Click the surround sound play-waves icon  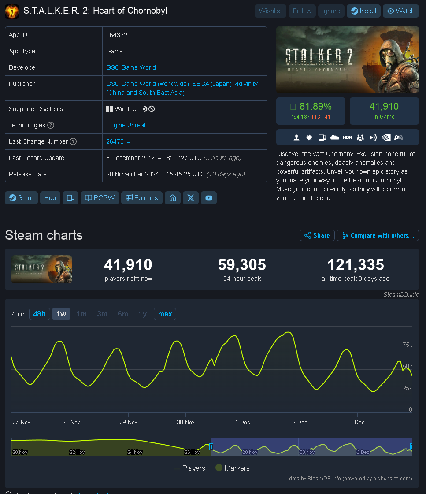373,137
